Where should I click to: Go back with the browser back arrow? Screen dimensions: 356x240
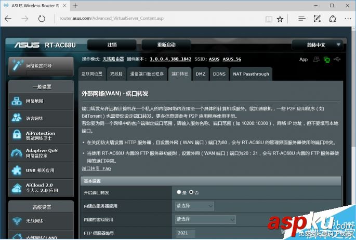point(8,19)
